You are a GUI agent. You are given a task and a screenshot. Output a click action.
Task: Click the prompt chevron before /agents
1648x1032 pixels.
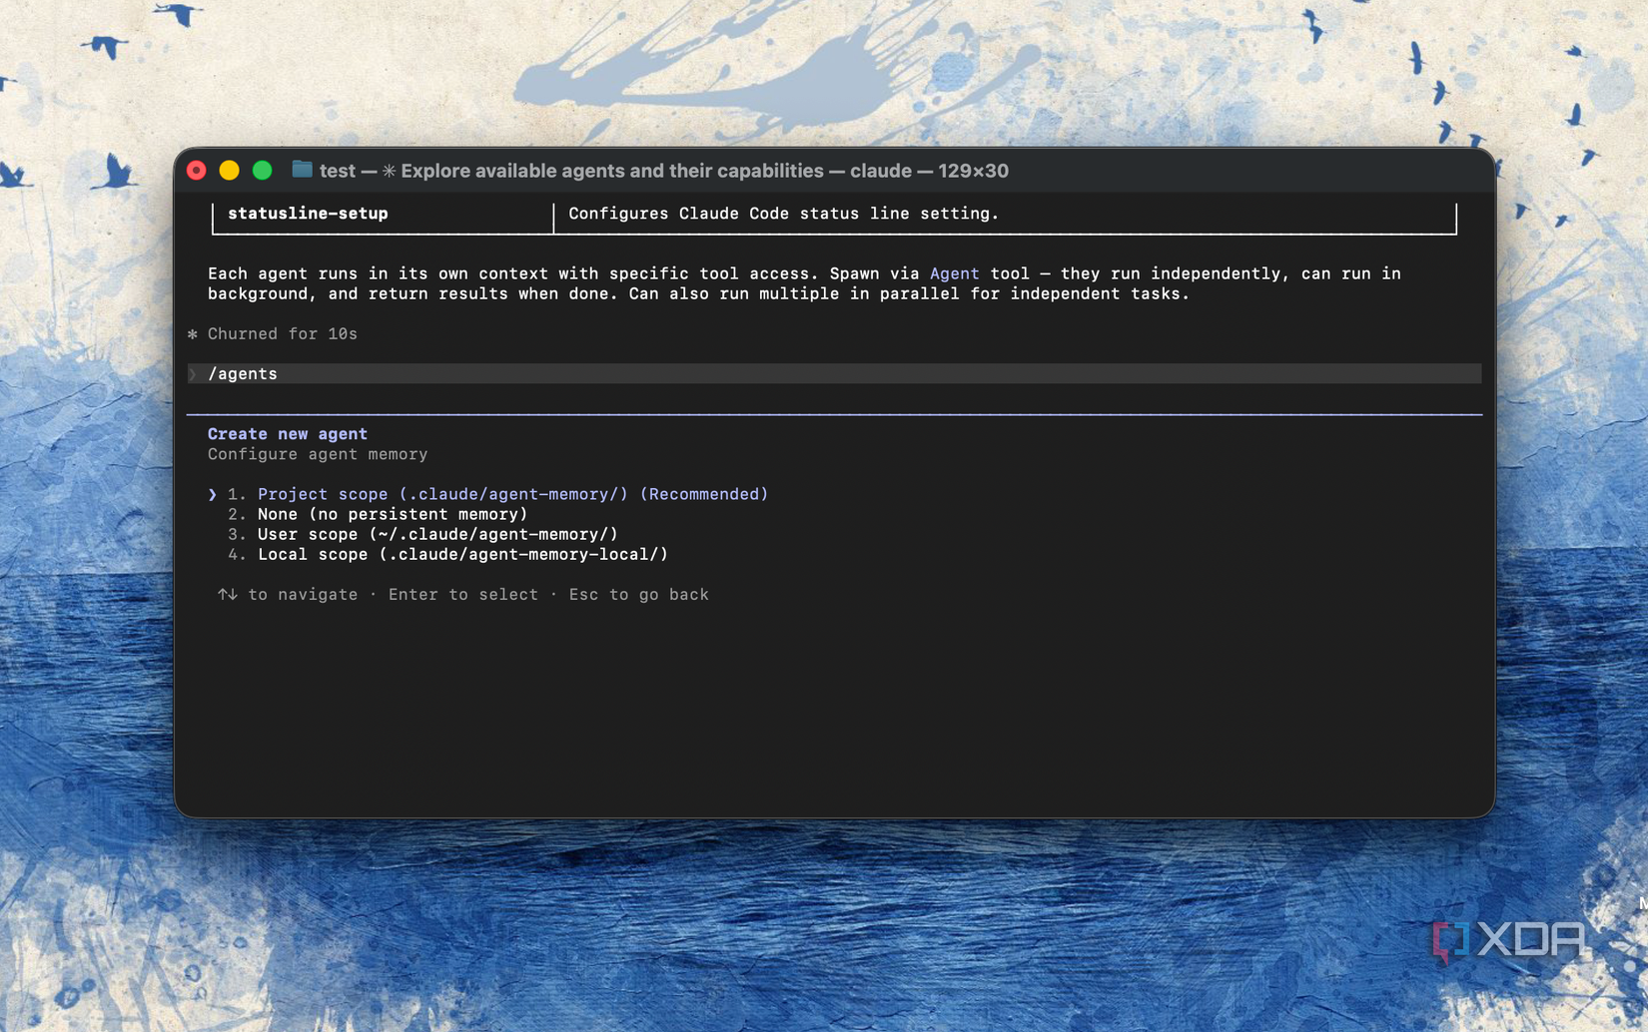click(x=193, y=373)
